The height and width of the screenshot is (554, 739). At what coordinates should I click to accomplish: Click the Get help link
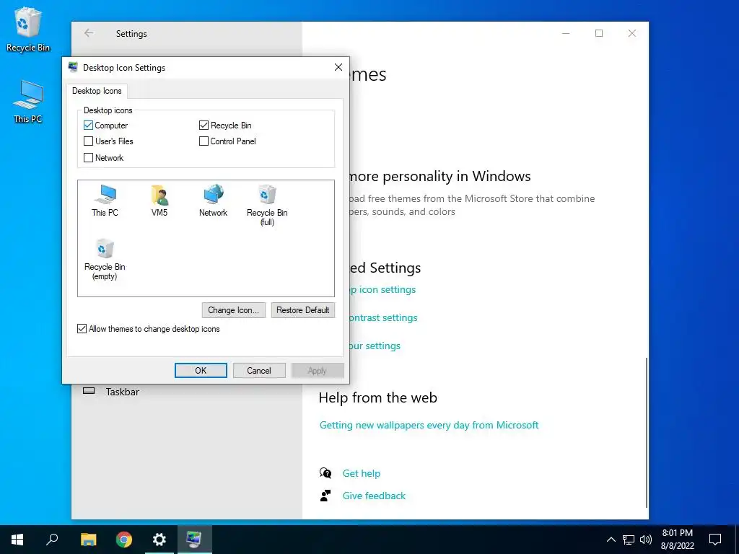(x=361, y=473)
